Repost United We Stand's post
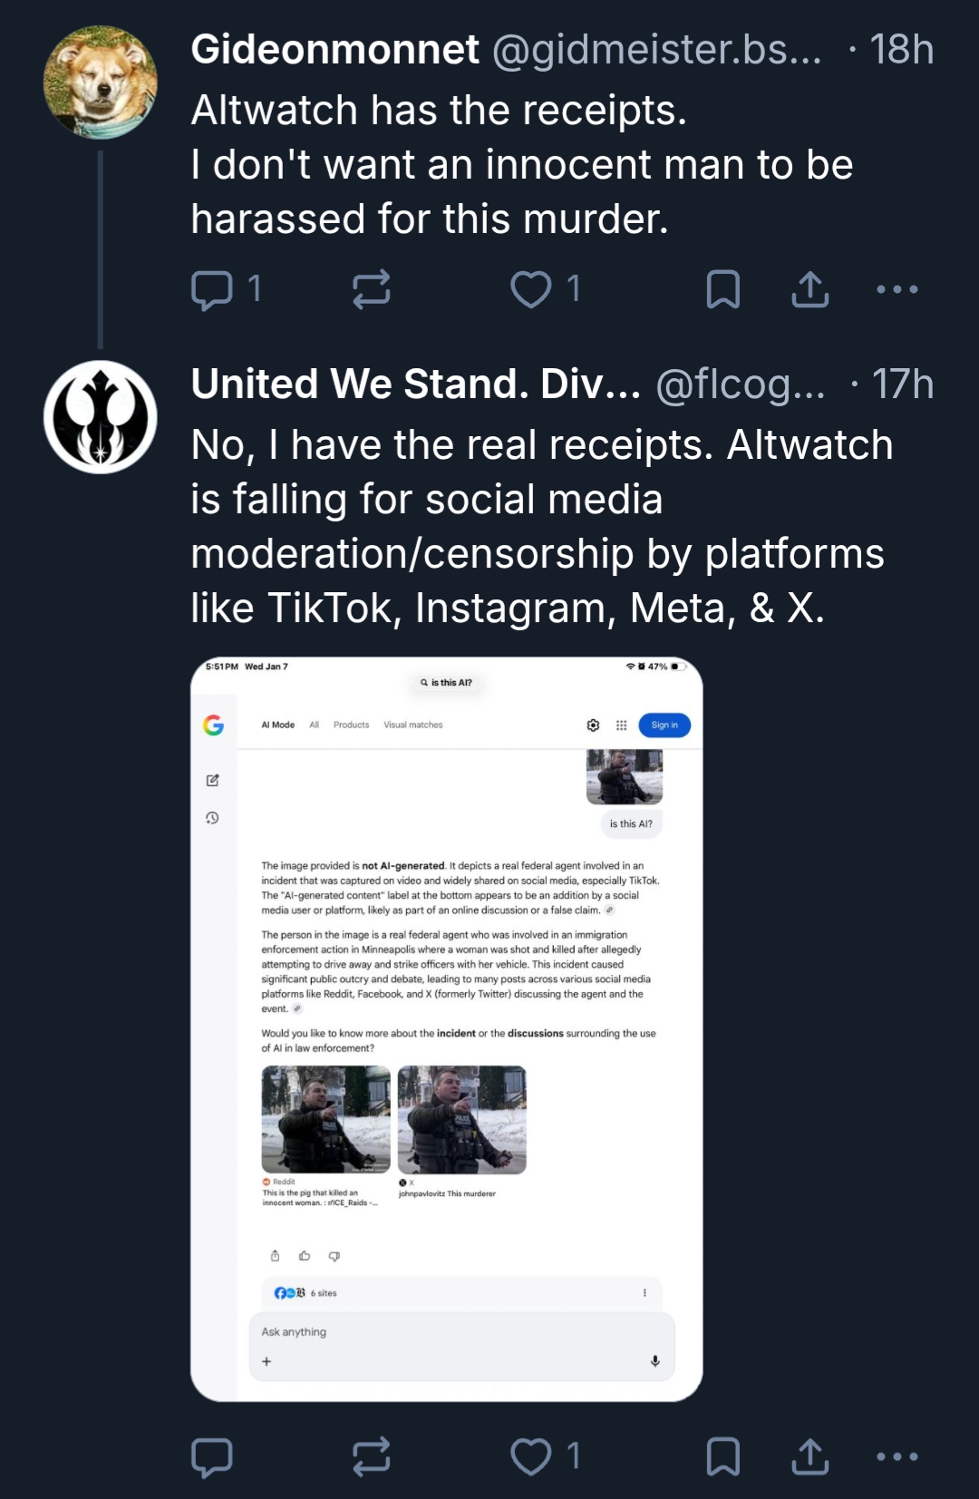 tap(371, 1457)
